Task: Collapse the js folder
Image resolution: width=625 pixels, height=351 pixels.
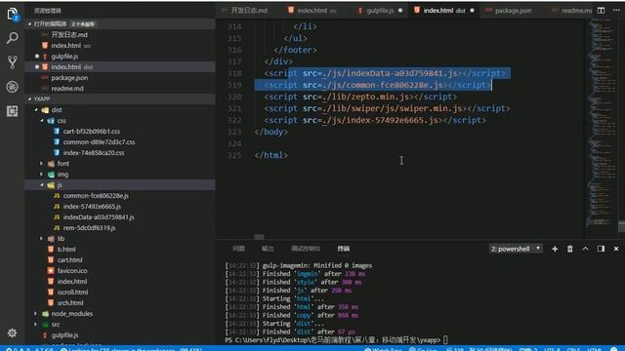Action: coord(41,185)
